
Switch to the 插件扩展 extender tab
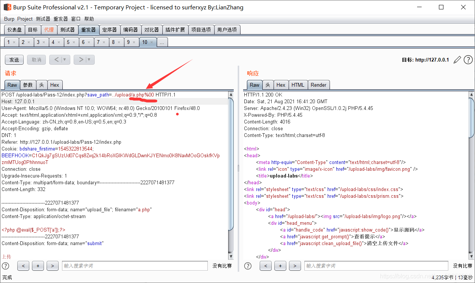click(175, 30)
